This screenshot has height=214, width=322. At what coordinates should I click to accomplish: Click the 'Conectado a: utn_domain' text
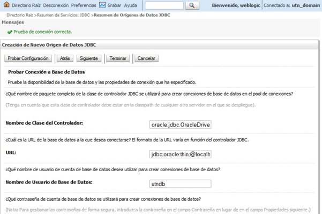(291, 5)
